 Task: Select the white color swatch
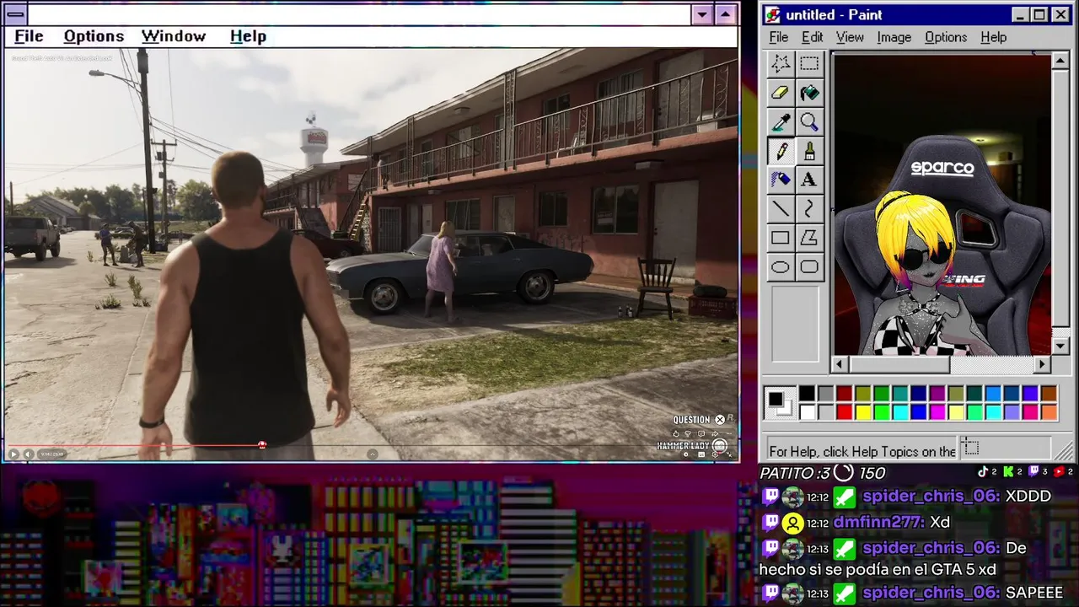tap(808, 412)
